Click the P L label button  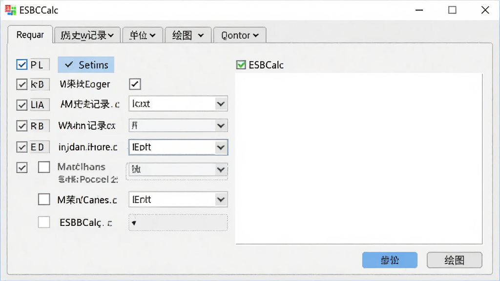[x=40, y=65]
